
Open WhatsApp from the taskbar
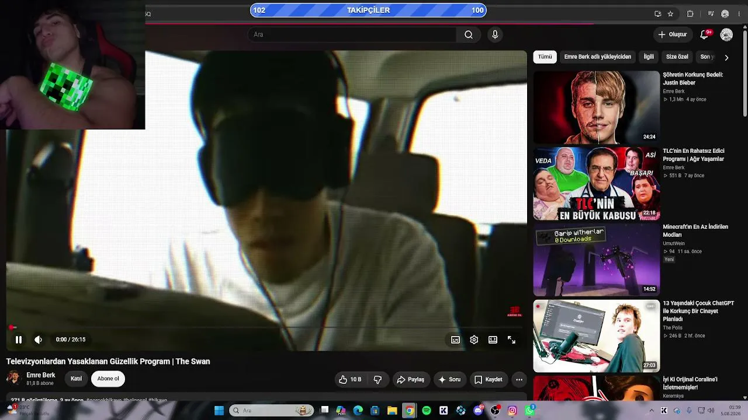(x=529, y=411)
